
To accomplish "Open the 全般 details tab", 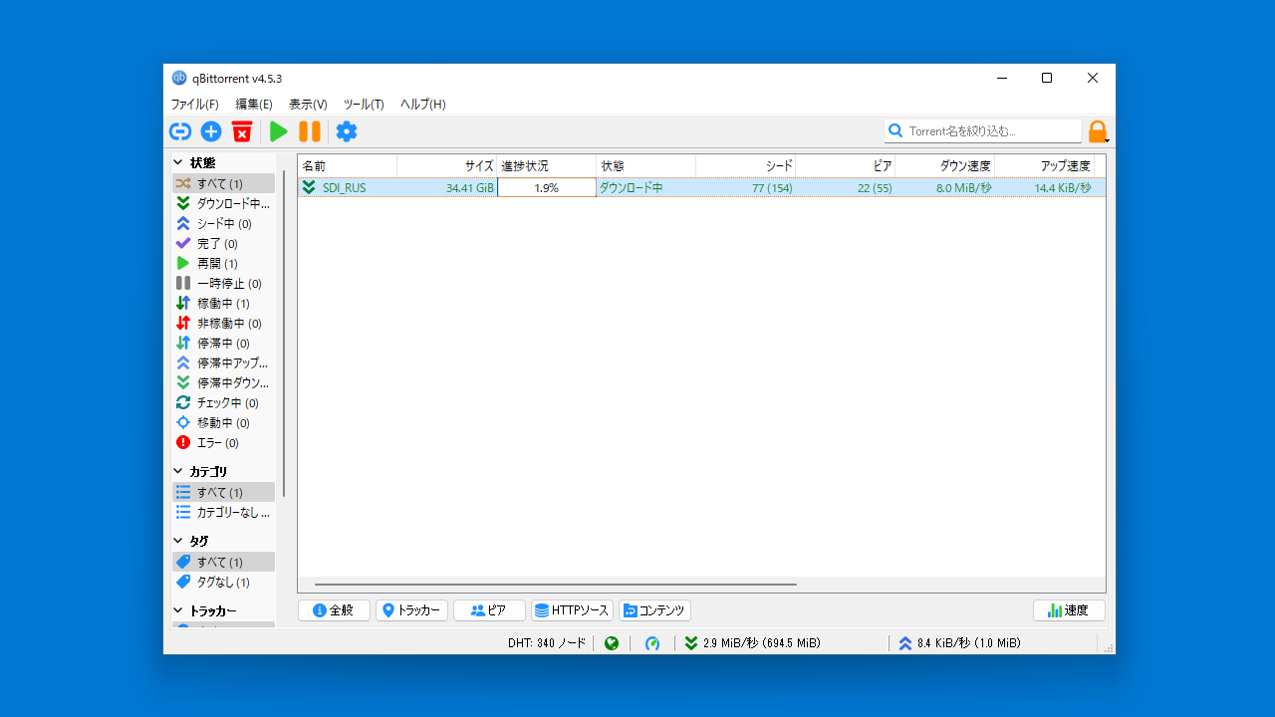I will coord(334,610).
